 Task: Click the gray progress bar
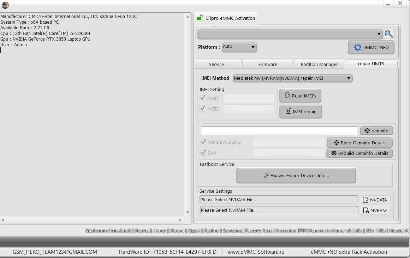click(x=204, y=242)
